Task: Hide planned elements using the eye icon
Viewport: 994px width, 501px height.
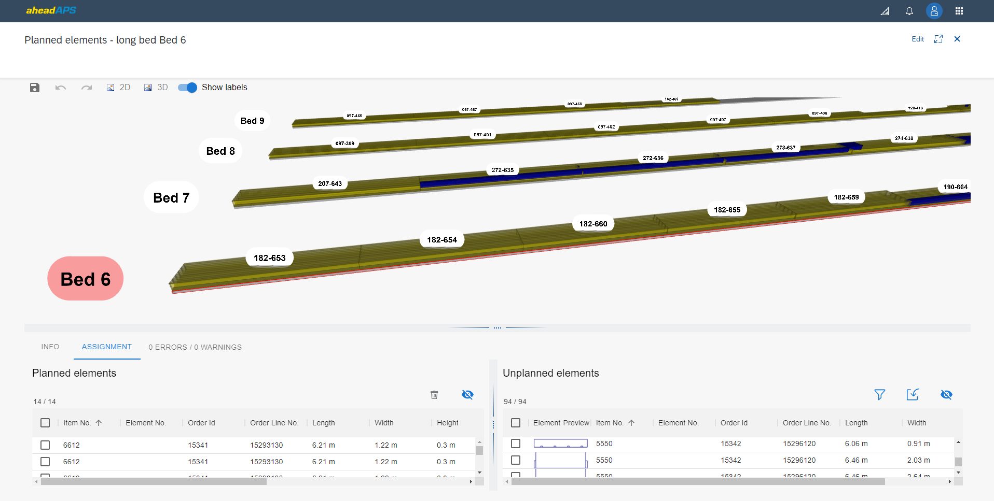Action: coord(467,394)
